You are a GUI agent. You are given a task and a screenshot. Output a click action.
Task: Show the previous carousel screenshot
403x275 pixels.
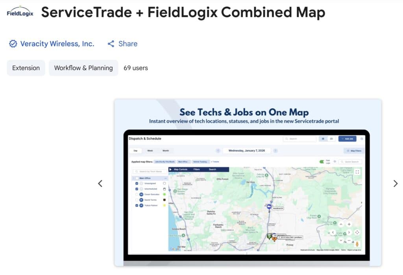click(100, 183)
